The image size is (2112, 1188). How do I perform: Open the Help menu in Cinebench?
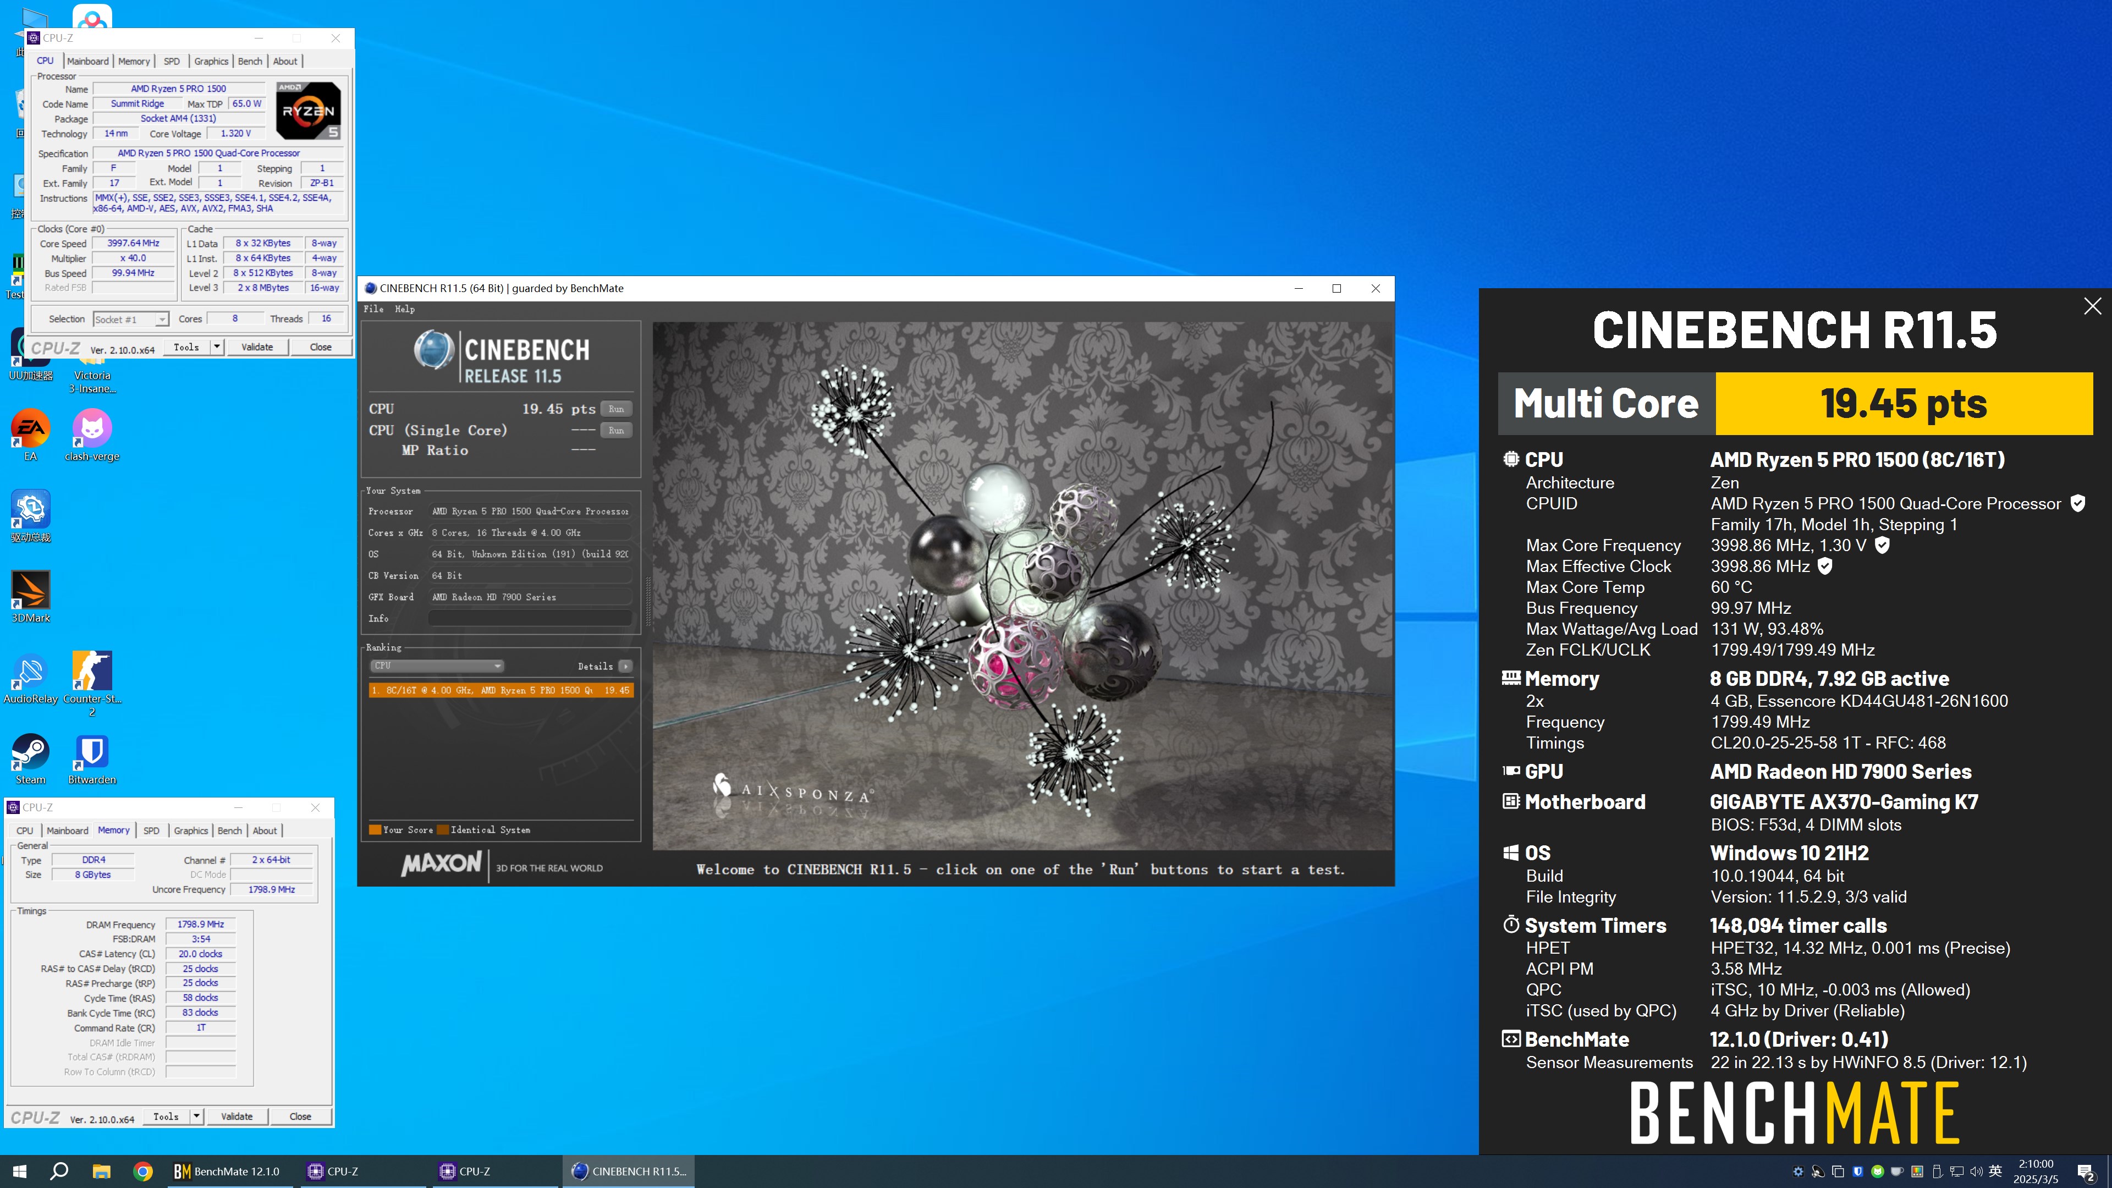pyautogui.click(x=404, y=309)
